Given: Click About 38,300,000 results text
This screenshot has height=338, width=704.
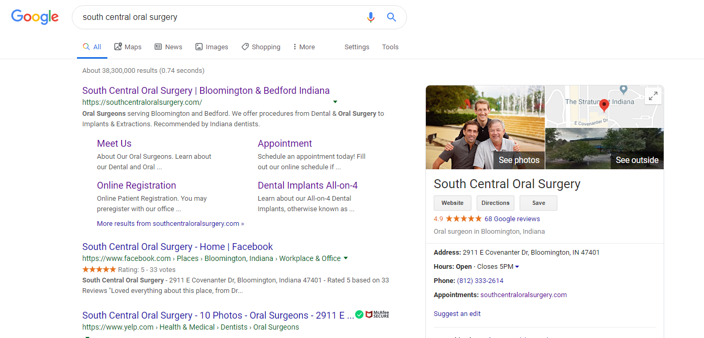Looking at the screenshot, I should (144, 70).
